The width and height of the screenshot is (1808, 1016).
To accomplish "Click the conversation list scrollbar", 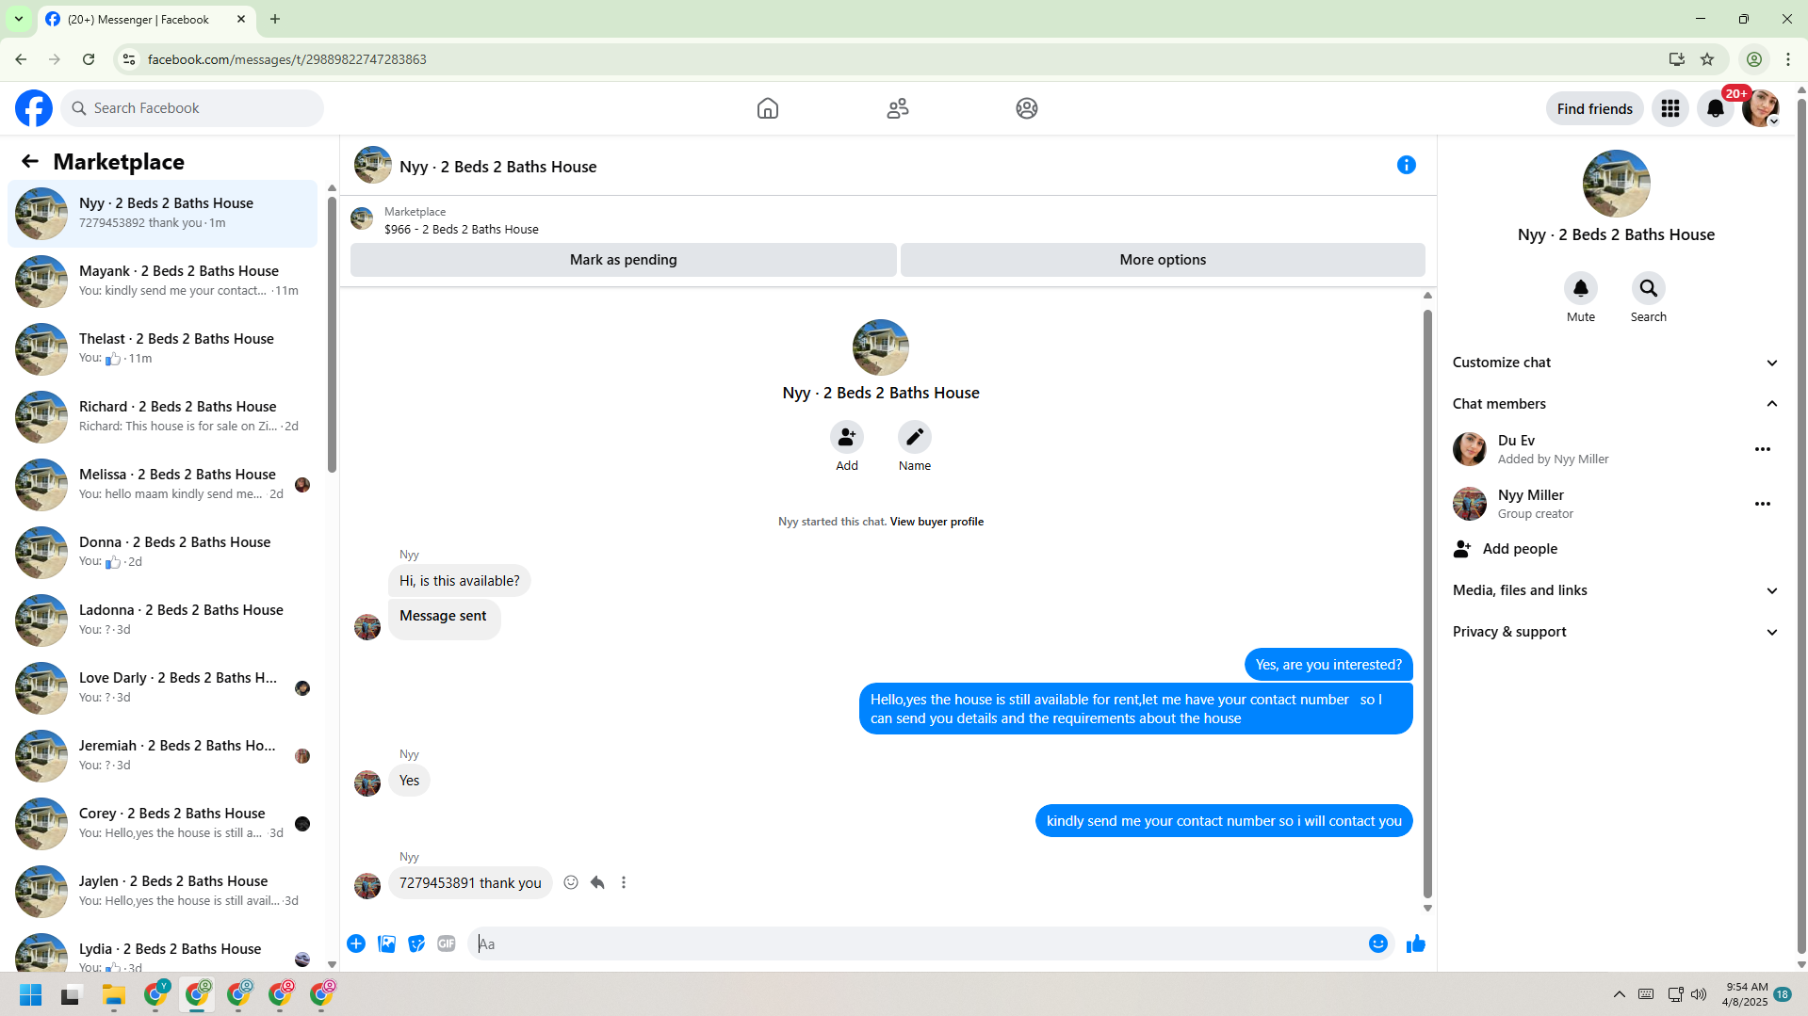I will (332, 333).
